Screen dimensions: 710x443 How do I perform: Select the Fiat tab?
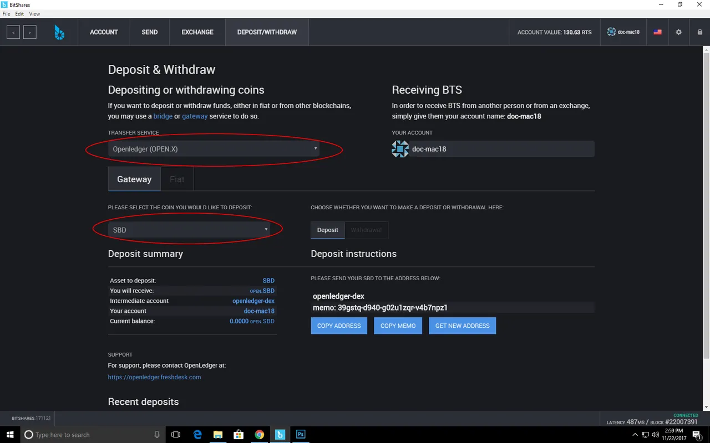click(x=177, y=179)
